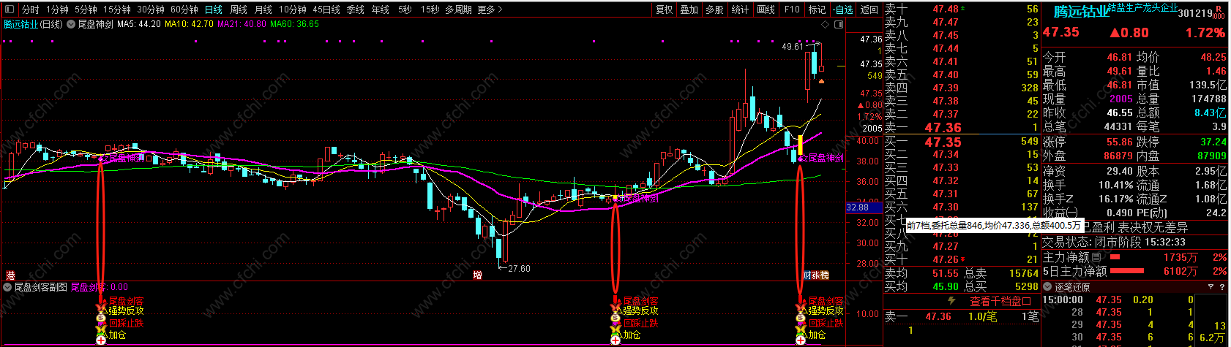The height and width of the screenshot is (347, 1231).
Task: Click 多股 toolbar button
Action: [x=715, y=9]
